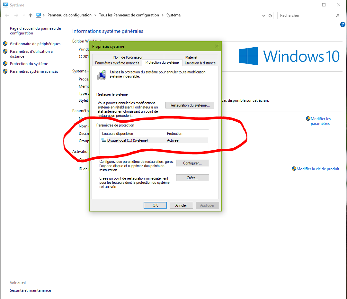Viewport: 347px width, 299px height.
Task: Click Protection column header
Action: coord(186,134)
